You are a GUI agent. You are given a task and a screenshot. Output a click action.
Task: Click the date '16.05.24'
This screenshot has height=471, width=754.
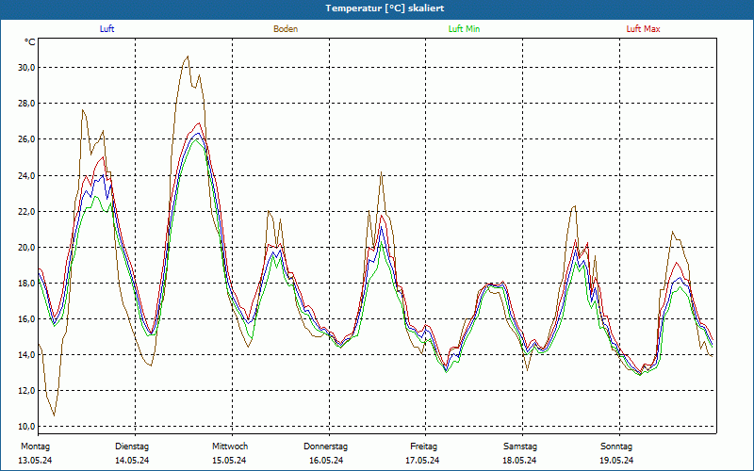[326, 461]
